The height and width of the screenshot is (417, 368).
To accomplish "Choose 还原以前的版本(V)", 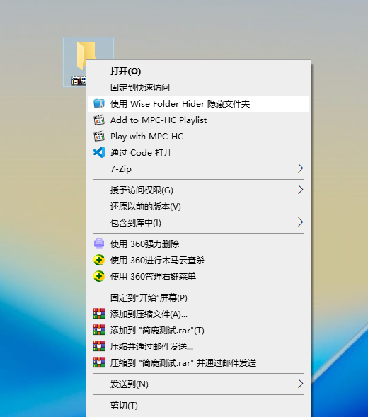I will (x=199, y=206).
